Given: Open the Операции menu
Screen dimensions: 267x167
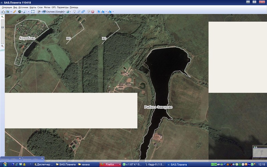Looking at the screenshot, I should pos(7,7).
